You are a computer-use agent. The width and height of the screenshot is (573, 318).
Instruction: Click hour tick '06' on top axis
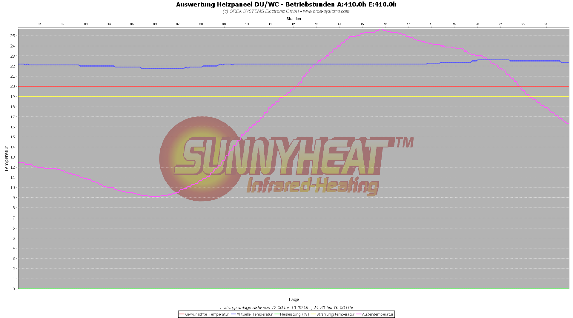click(x=155, y=24)
